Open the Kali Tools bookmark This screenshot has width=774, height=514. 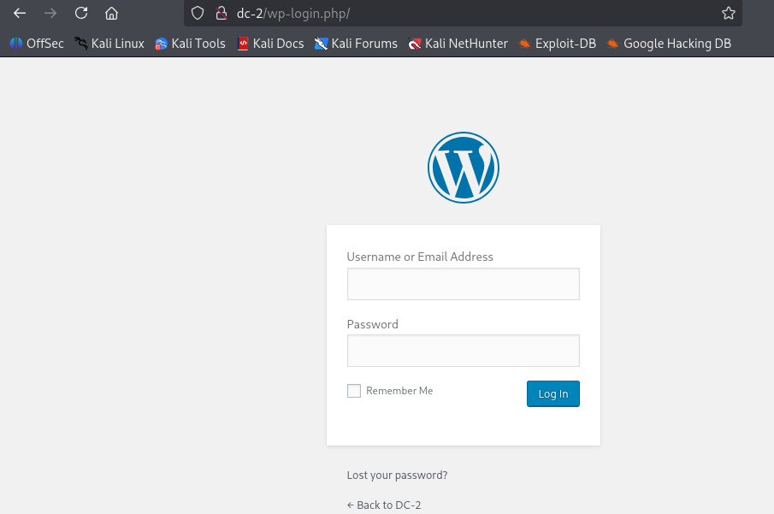190,44
